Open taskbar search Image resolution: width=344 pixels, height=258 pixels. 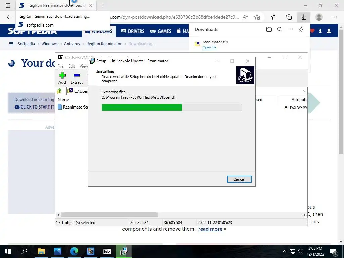24,251
